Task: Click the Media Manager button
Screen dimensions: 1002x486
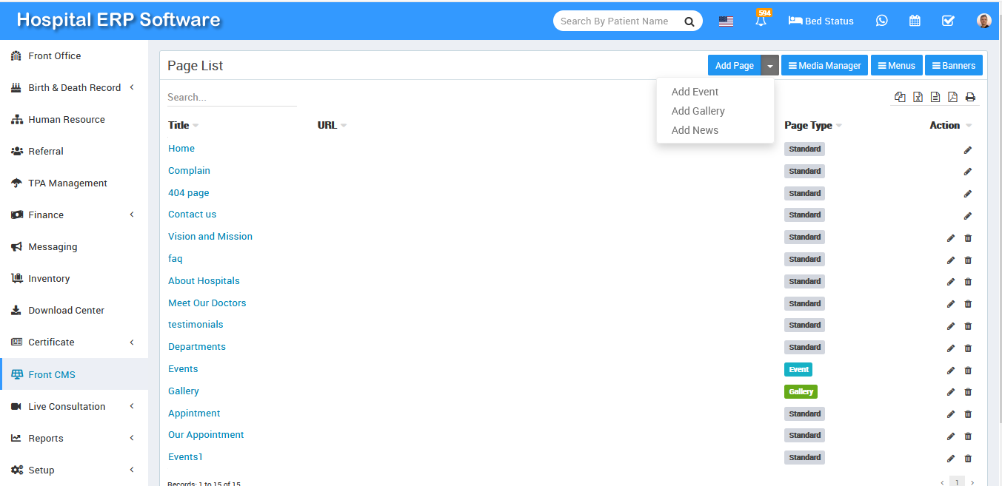Action: 824,66
